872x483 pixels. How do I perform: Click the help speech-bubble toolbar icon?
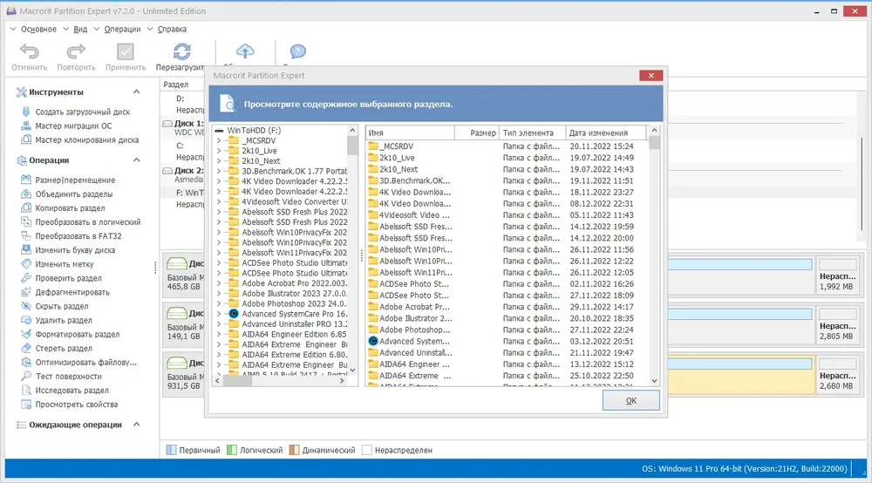[x=297, y=51]
